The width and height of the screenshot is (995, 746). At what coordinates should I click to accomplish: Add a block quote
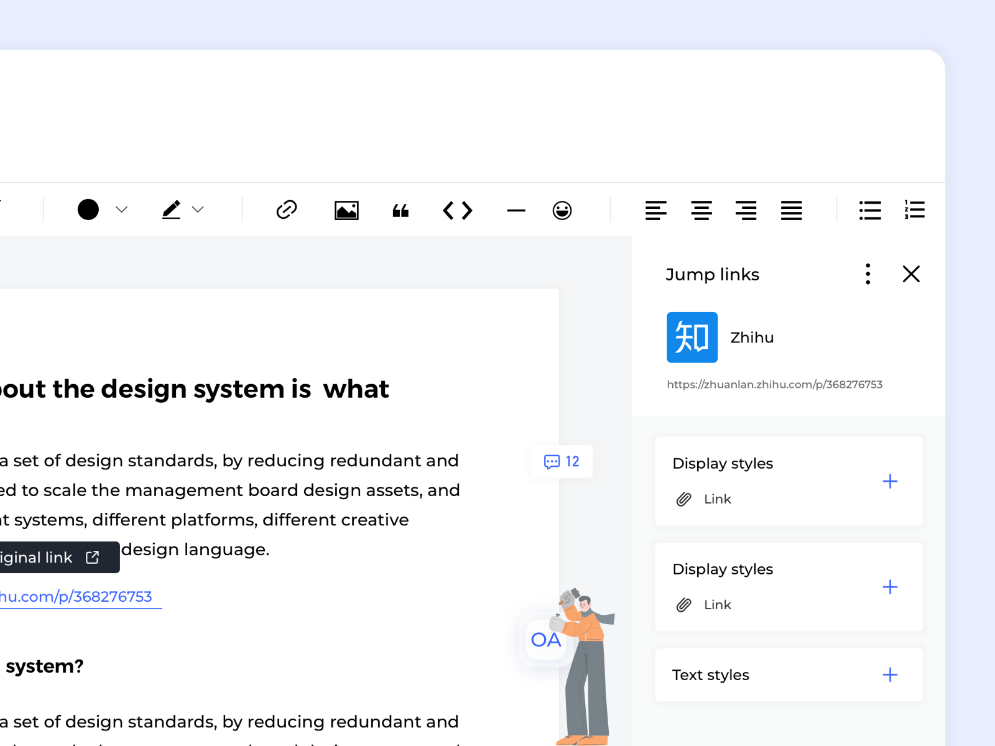click(x=400, y=211)
